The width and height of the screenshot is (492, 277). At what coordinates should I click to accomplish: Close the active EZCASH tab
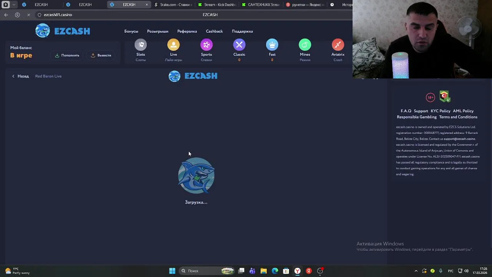pyautogui.click(x=146, y=5)
